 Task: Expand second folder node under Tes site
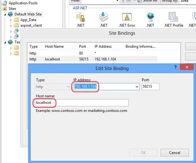(11, 54)
